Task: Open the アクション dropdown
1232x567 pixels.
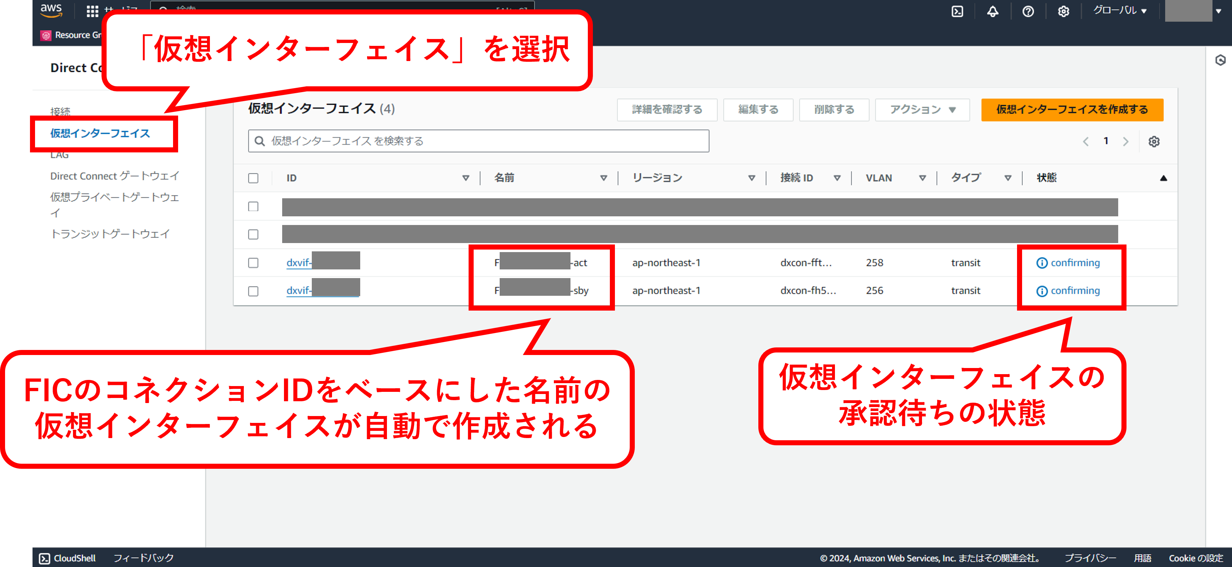Action: click(922, 110)
